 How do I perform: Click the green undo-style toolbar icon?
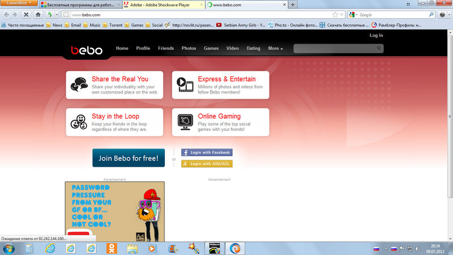[x=50, y=15]
